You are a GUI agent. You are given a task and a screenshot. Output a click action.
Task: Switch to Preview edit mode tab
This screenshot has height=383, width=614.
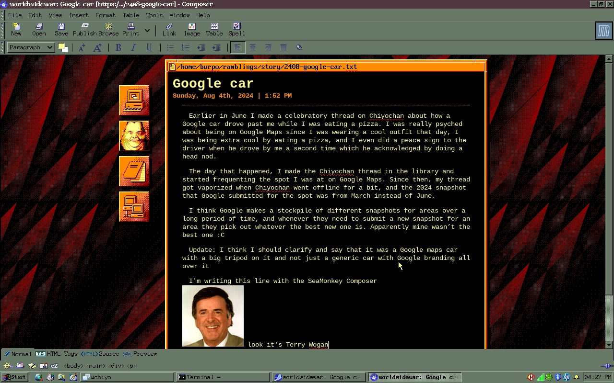(x=140, y=354)
